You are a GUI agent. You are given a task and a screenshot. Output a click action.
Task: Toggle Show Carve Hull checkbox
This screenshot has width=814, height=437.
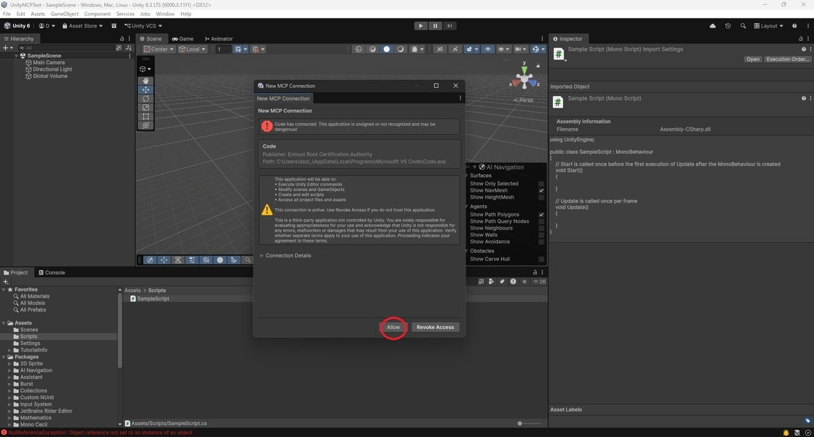541,259
